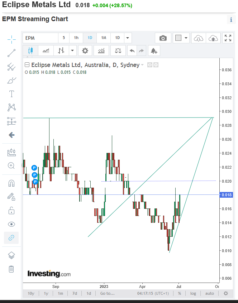Set range to 7d
The width and height of the screenshot is (238, 303).
coord(75,293)
